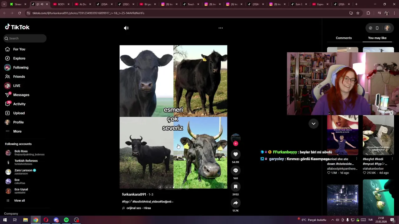
Task: Switch to the Bit pa YouTube tab
Action: tap(147, 4)
